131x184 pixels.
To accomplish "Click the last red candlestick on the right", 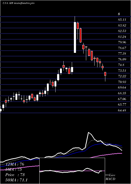I will point(105,74).
